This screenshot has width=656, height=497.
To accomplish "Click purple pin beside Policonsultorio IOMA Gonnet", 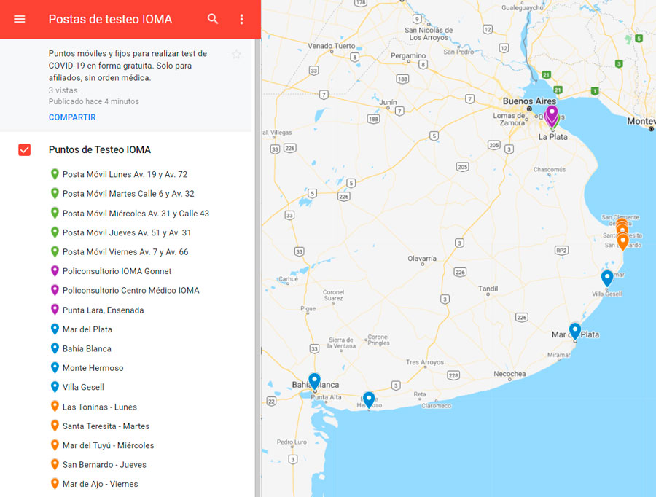I will tap(55, 270).
